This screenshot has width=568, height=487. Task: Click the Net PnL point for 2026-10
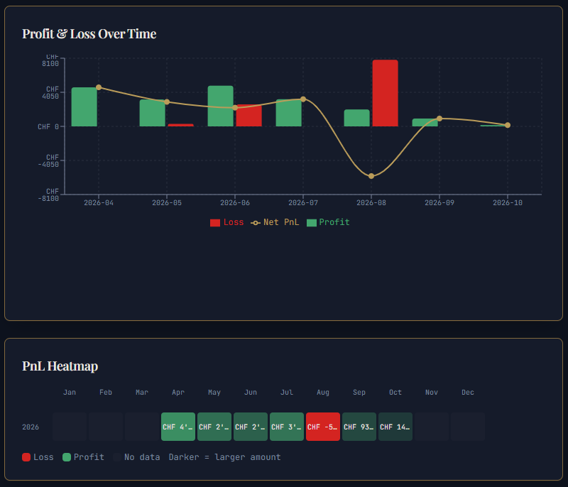pyautogui.click(x=508, y=125)
